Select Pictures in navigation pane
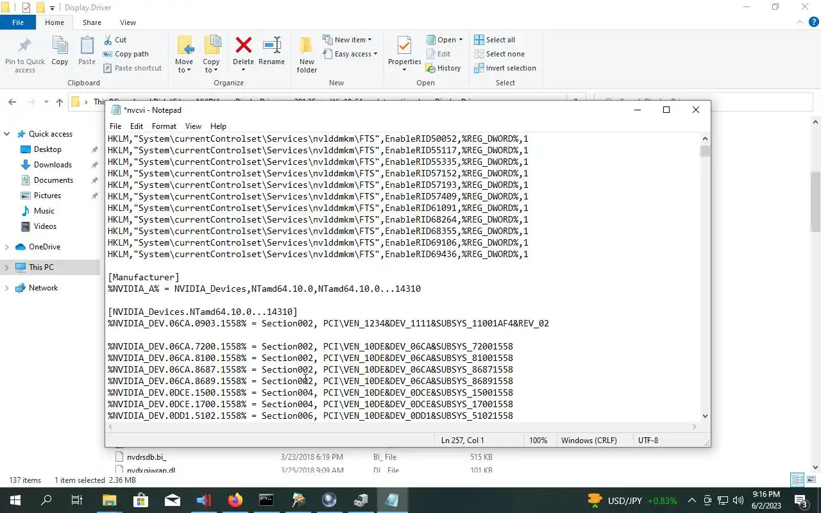This screenshot has height=513, width=821. click(47, 196)
